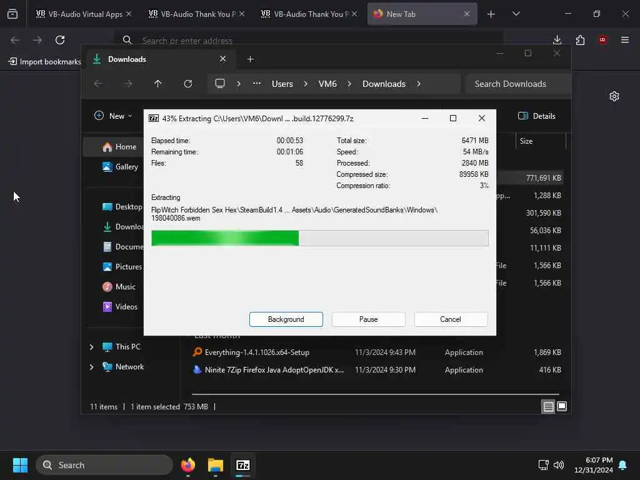Viewport: 640px width, 480px height.
Task: Open the Pictures folder in sidebar
Action: (x=122, y=266)
